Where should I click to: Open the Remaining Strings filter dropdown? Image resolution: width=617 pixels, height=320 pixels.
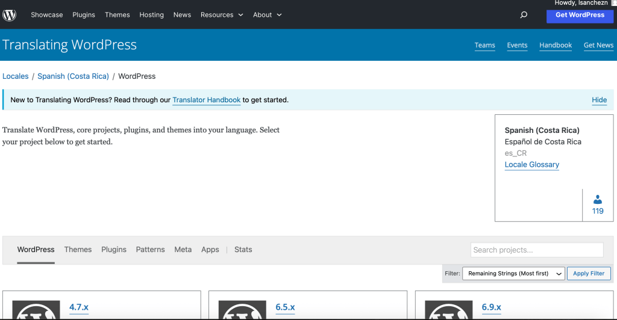[x=513, y=273]
